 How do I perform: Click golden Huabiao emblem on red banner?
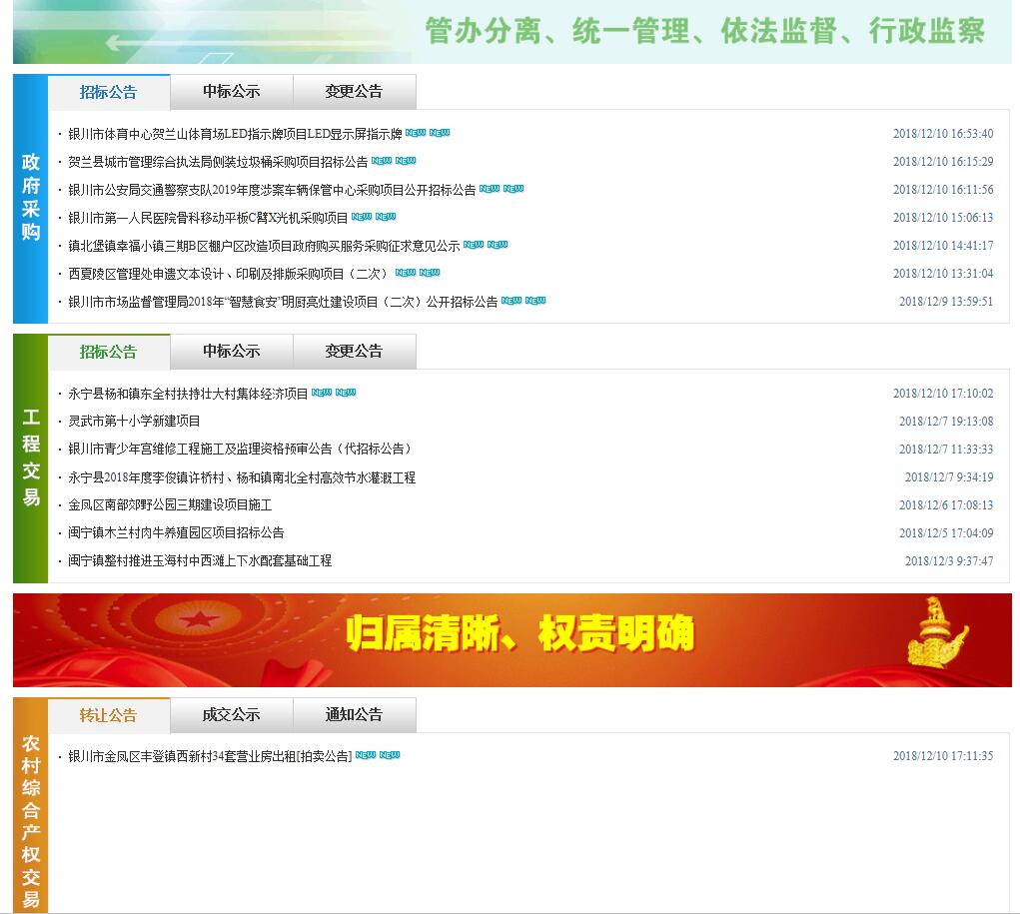tap(936, 633)
